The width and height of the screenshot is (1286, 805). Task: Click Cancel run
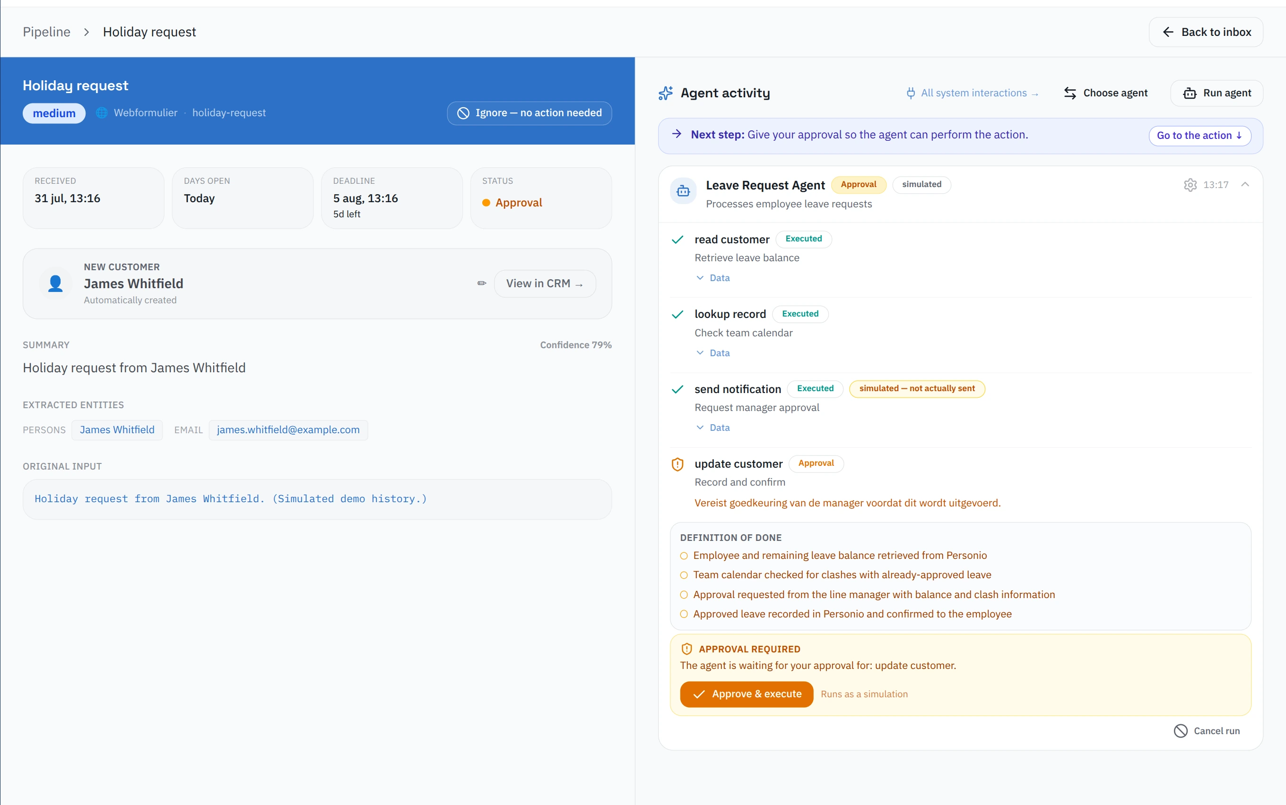1207,731
